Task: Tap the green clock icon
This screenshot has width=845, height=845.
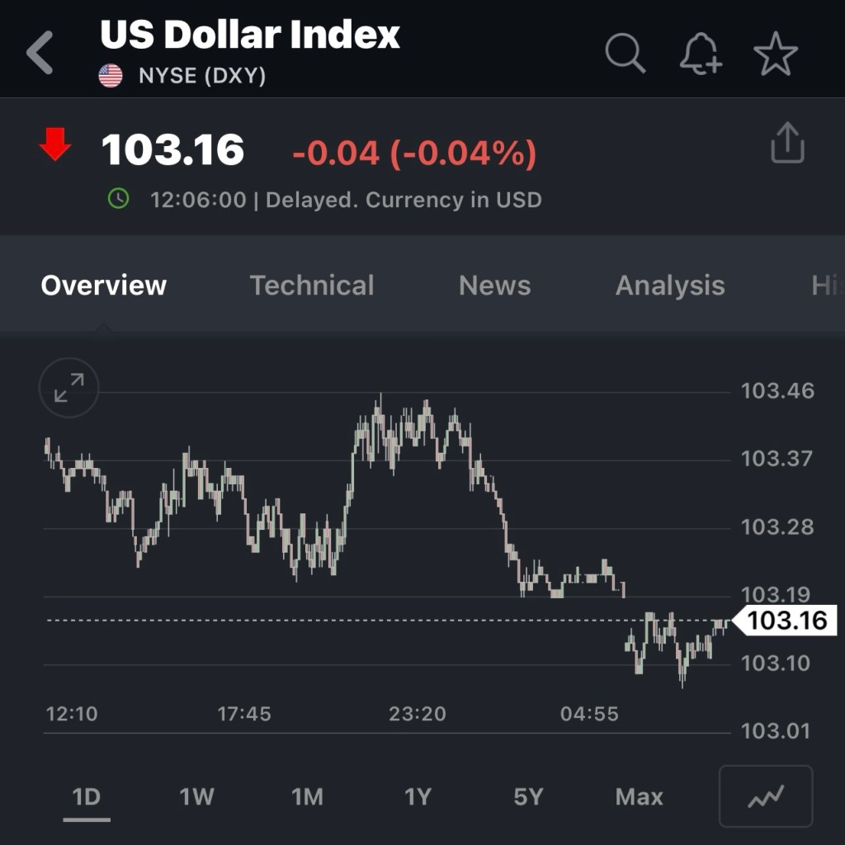Action: click(x=119, y=199)
